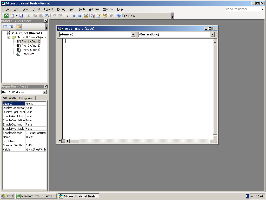
Task: Switch to the Alphabetic tab
Action: (x=10, y=98)
